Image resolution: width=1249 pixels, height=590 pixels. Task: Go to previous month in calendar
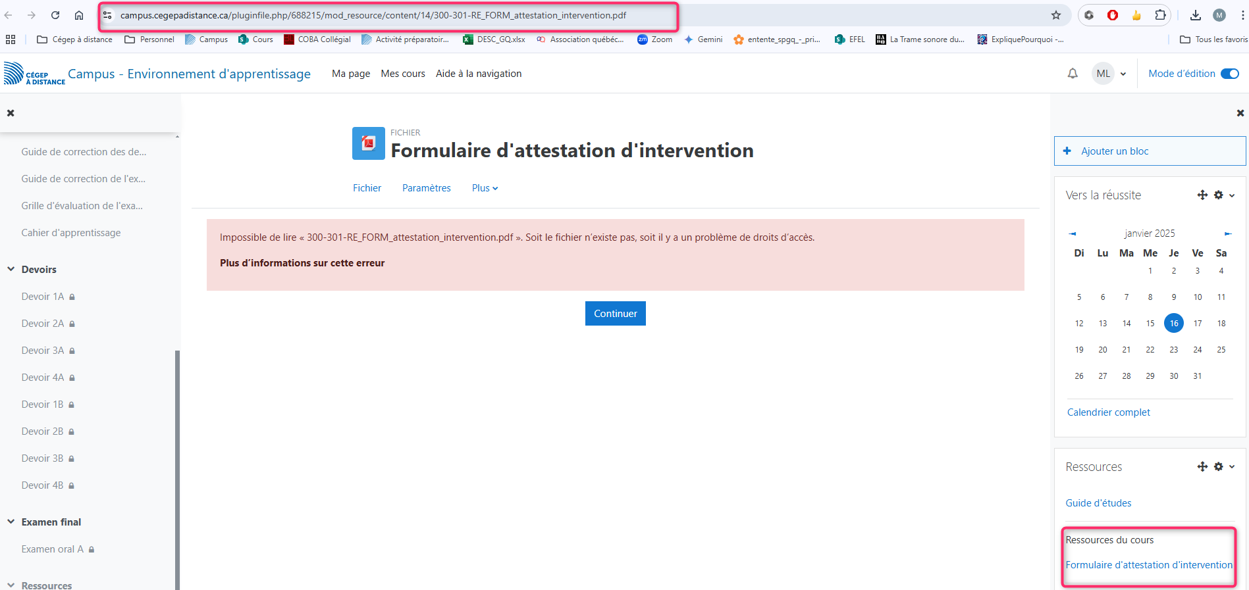click(x=1073, y=234)
